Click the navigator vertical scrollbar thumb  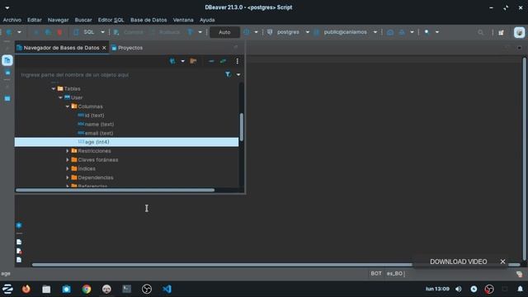241,127
